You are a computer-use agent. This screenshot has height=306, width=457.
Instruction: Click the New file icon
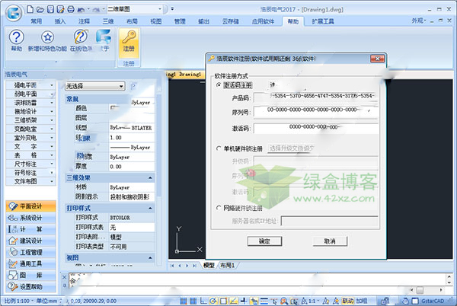30,9
